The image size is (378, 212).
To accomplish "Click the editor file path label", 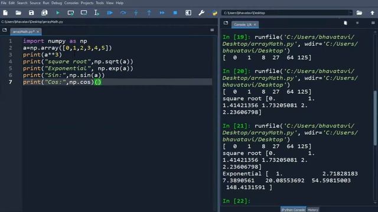I will [32, 22].
